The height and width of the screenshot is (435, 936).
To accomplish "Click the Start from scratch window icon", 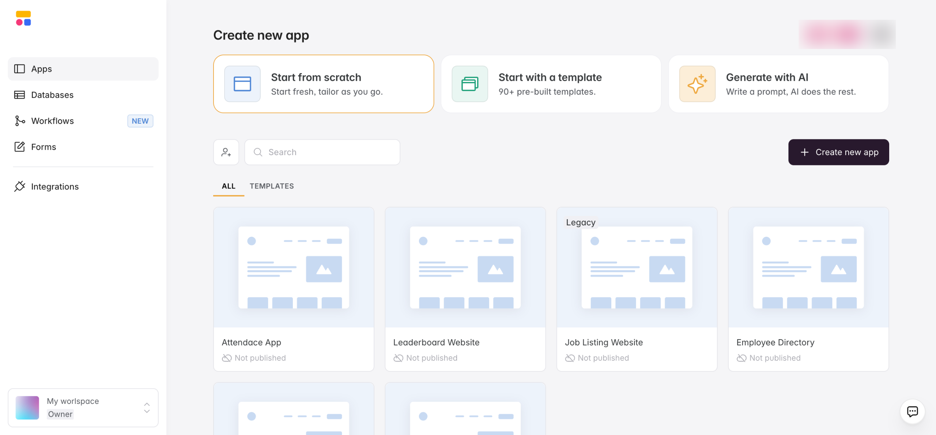I will tap(242, 84).
